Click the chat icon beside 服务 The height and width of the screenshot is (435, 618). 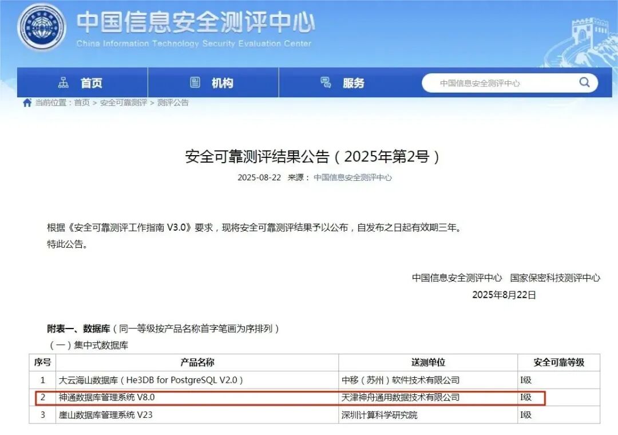[x=326, y=82]
